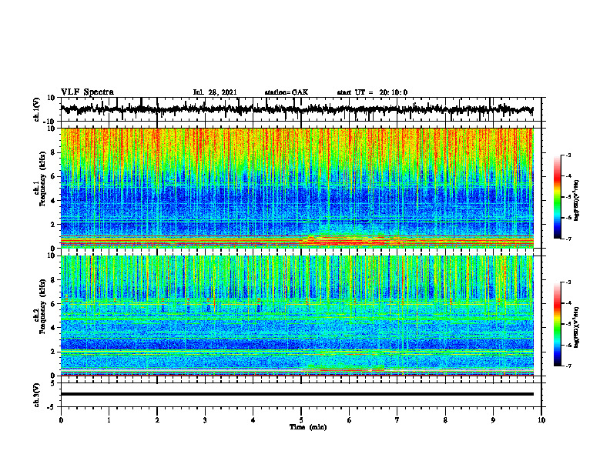Click the ch.2 colorbar log(PSD) unit label
This screenshot has height=471, width=610.
click(x=577, y=327)
